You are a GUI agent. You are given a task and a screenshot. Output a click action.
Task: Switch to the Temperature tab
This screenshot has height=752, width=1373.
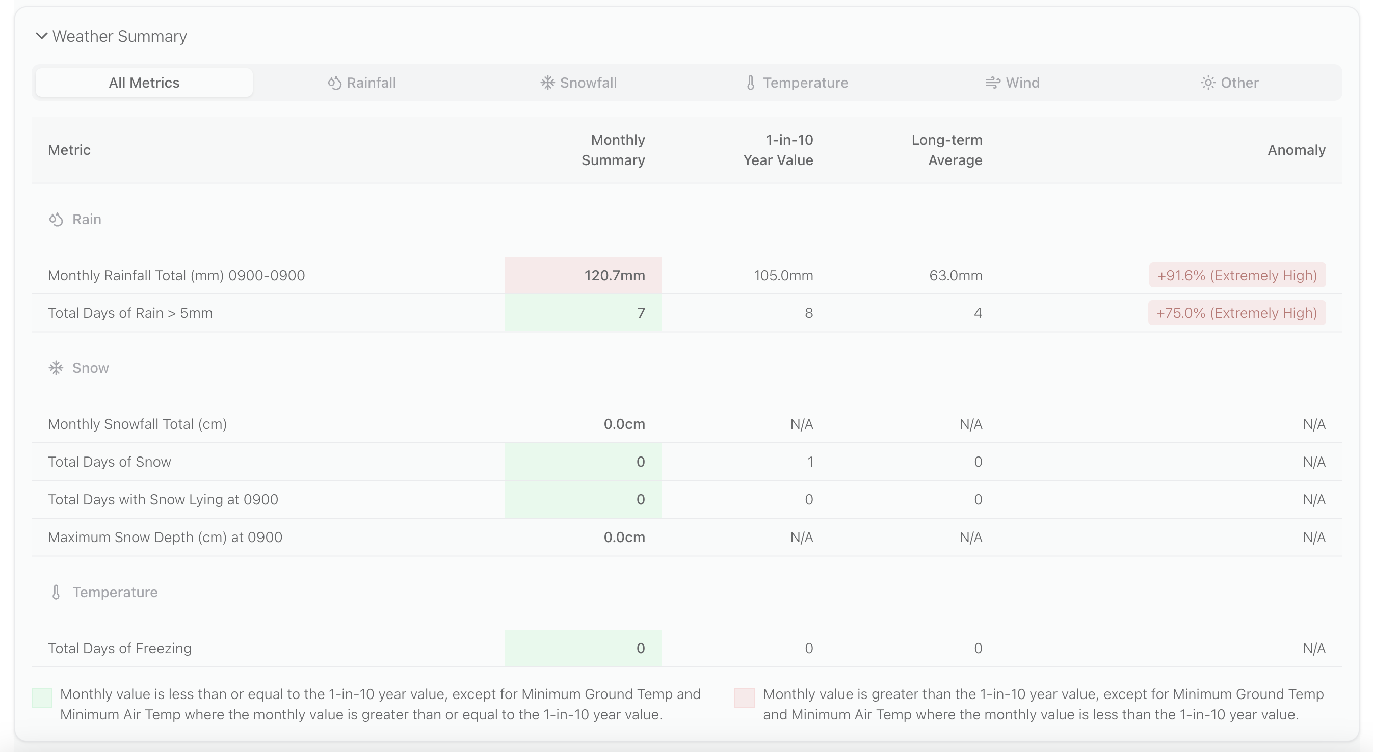(x=796, y=83)
